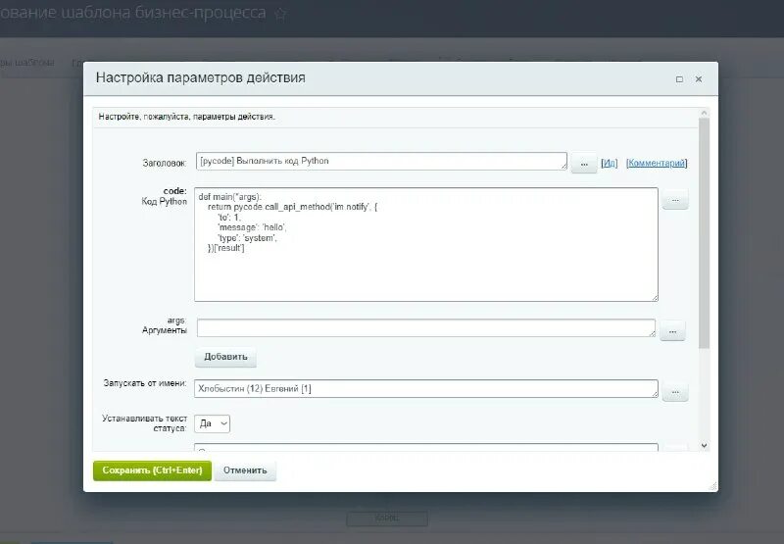Focus the Заголовок input field

point(381,161)
